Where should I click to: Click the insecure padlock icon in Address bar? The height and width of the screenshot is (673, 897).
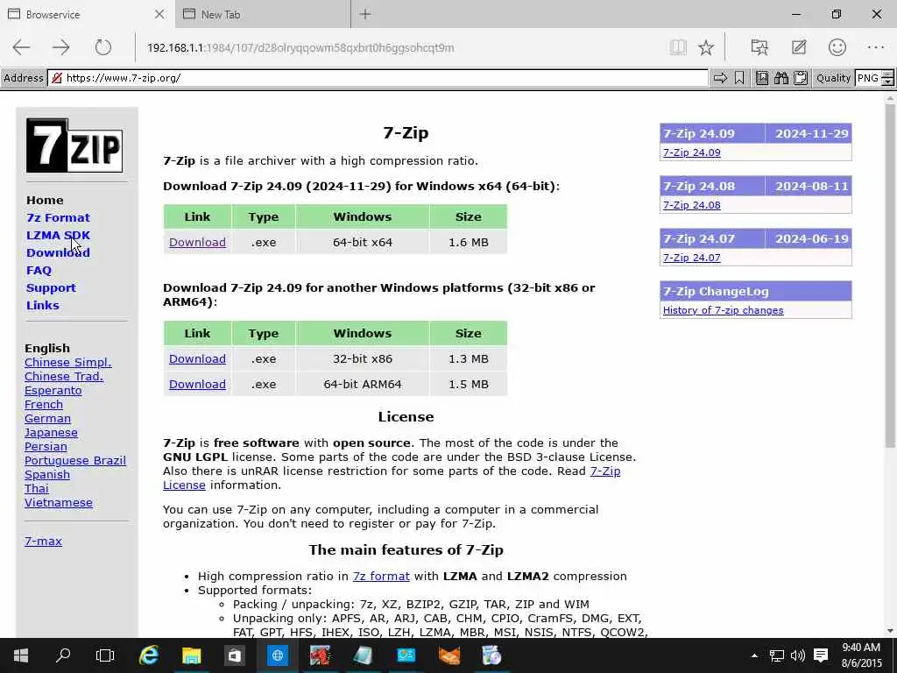click(57, 78)
